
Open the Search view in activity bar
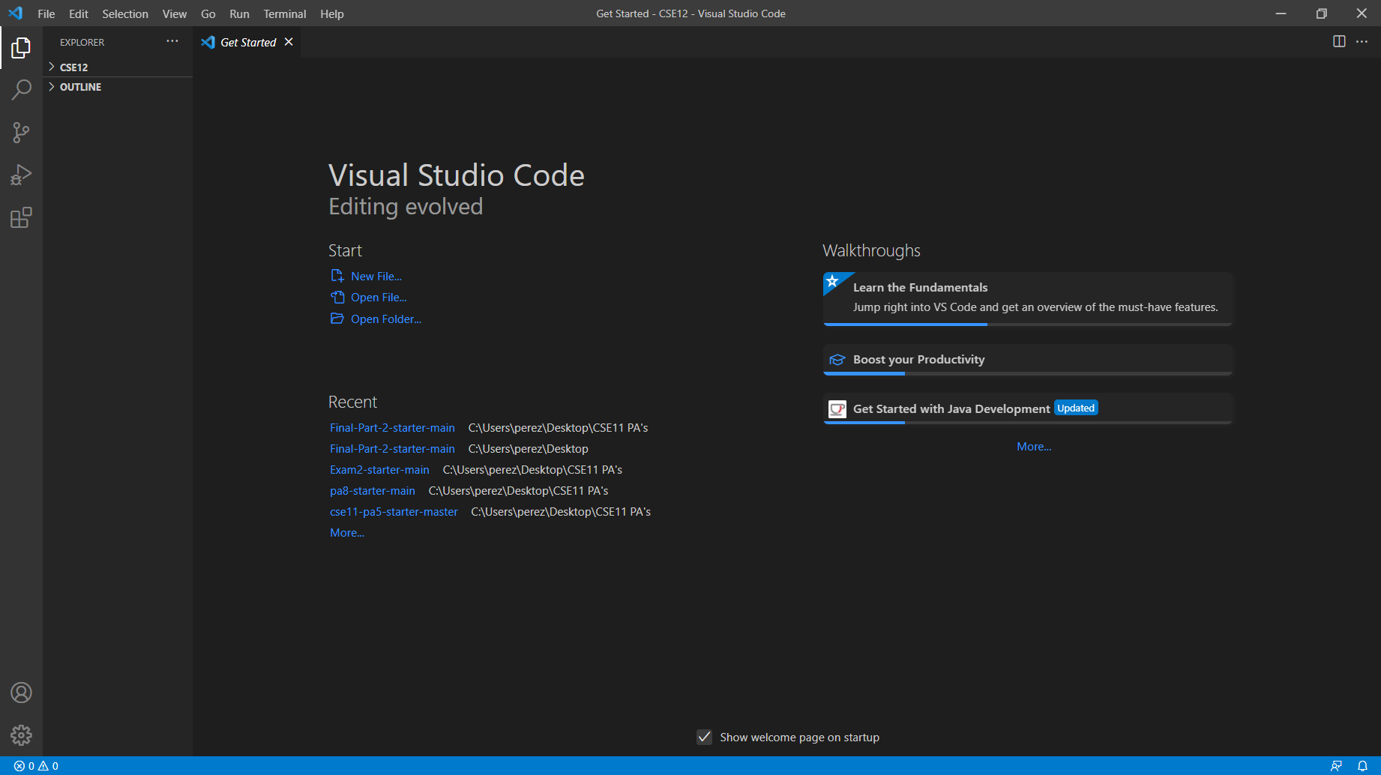[21, 90]
